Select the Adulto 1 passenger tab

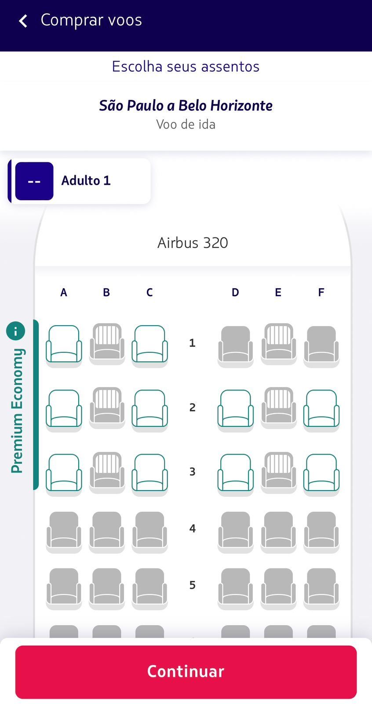pyautogui.click(x=80, y=181)
